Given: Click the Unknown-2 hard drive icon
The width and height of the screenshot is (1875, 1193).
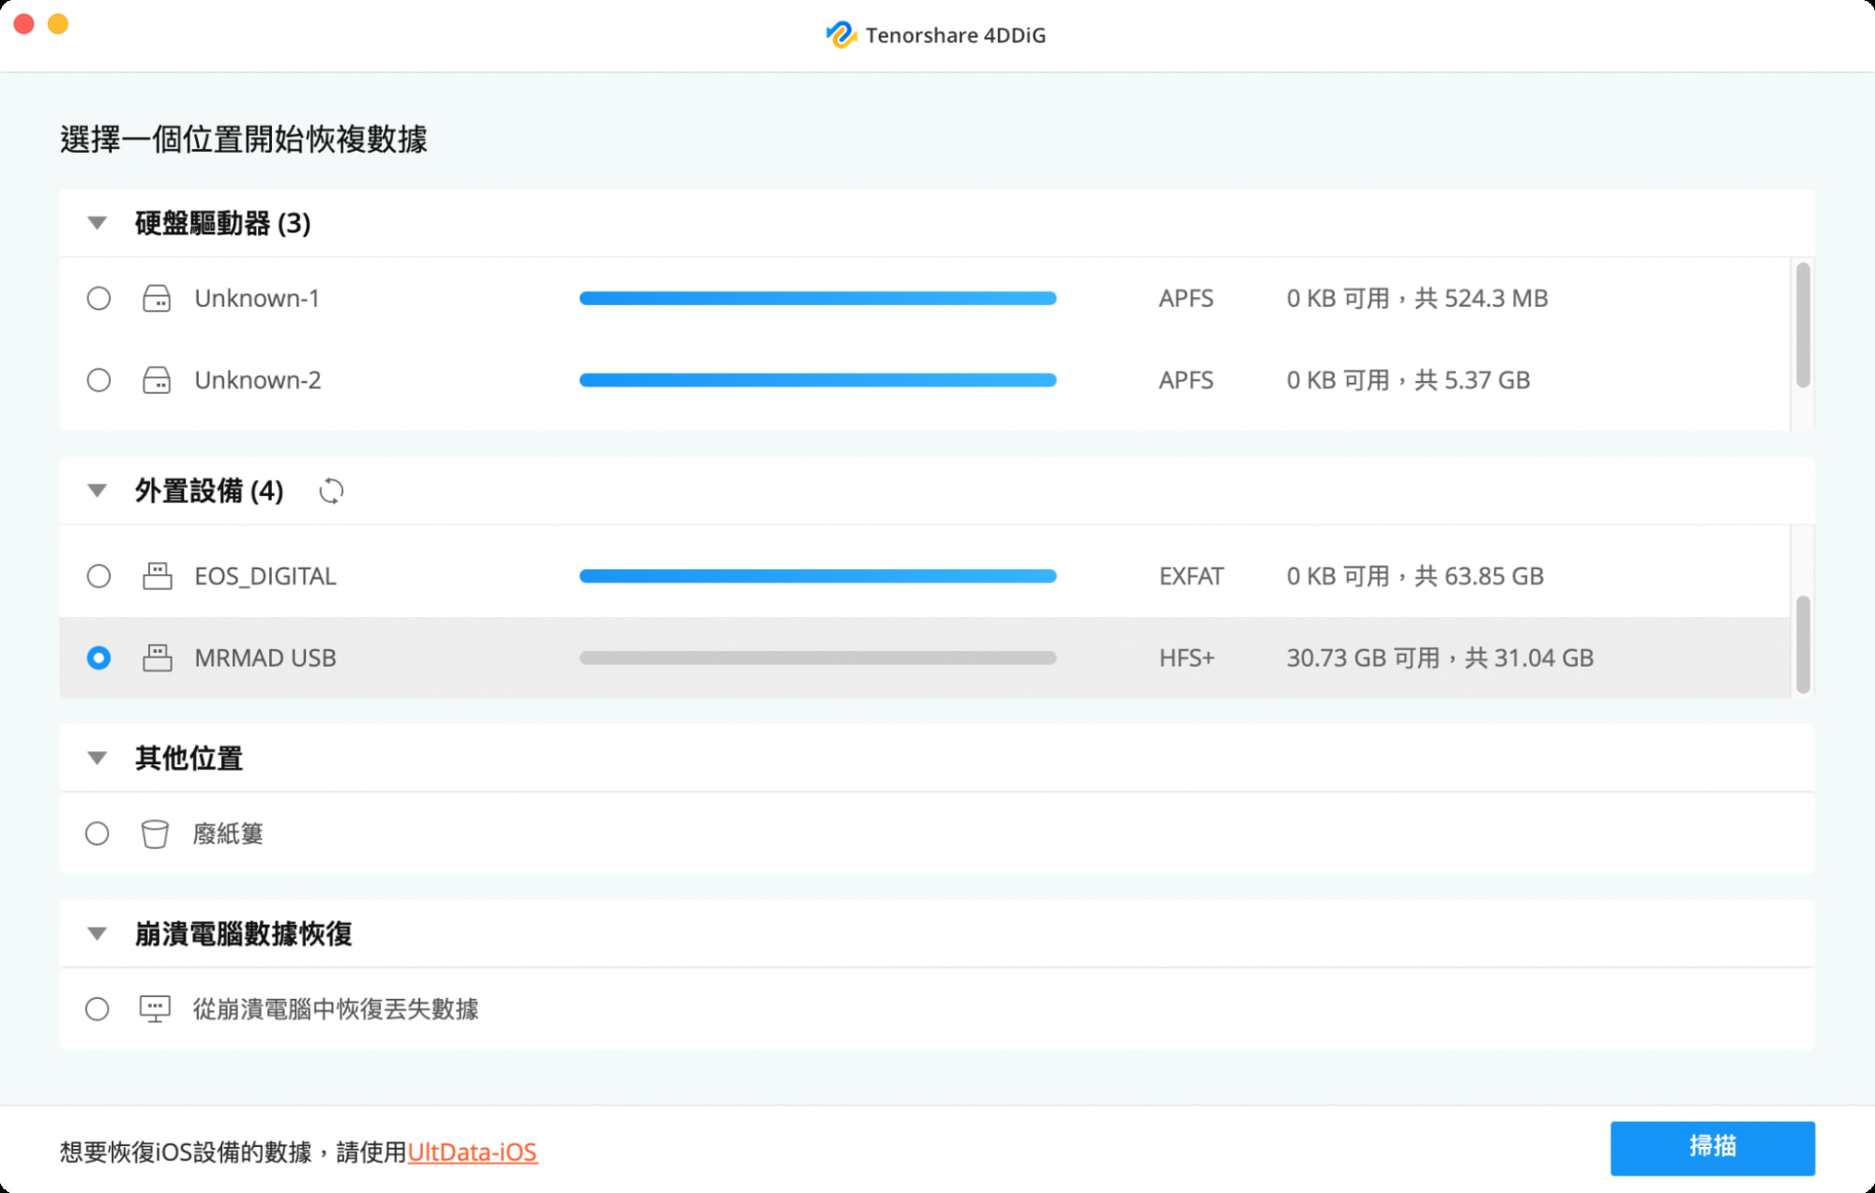Looking at the screenshot, I should 157,380.
